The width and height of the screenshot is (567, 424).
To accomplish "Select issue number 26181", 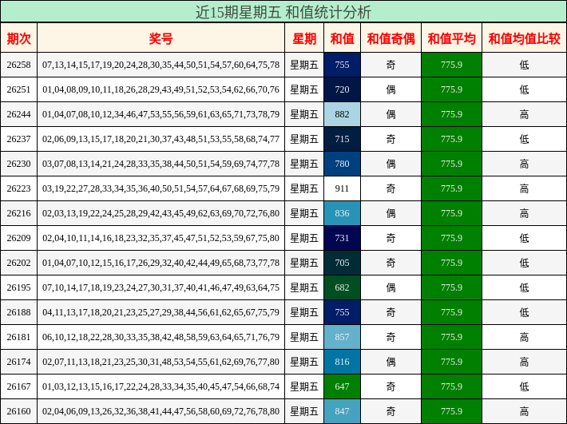I will point(19,337).
